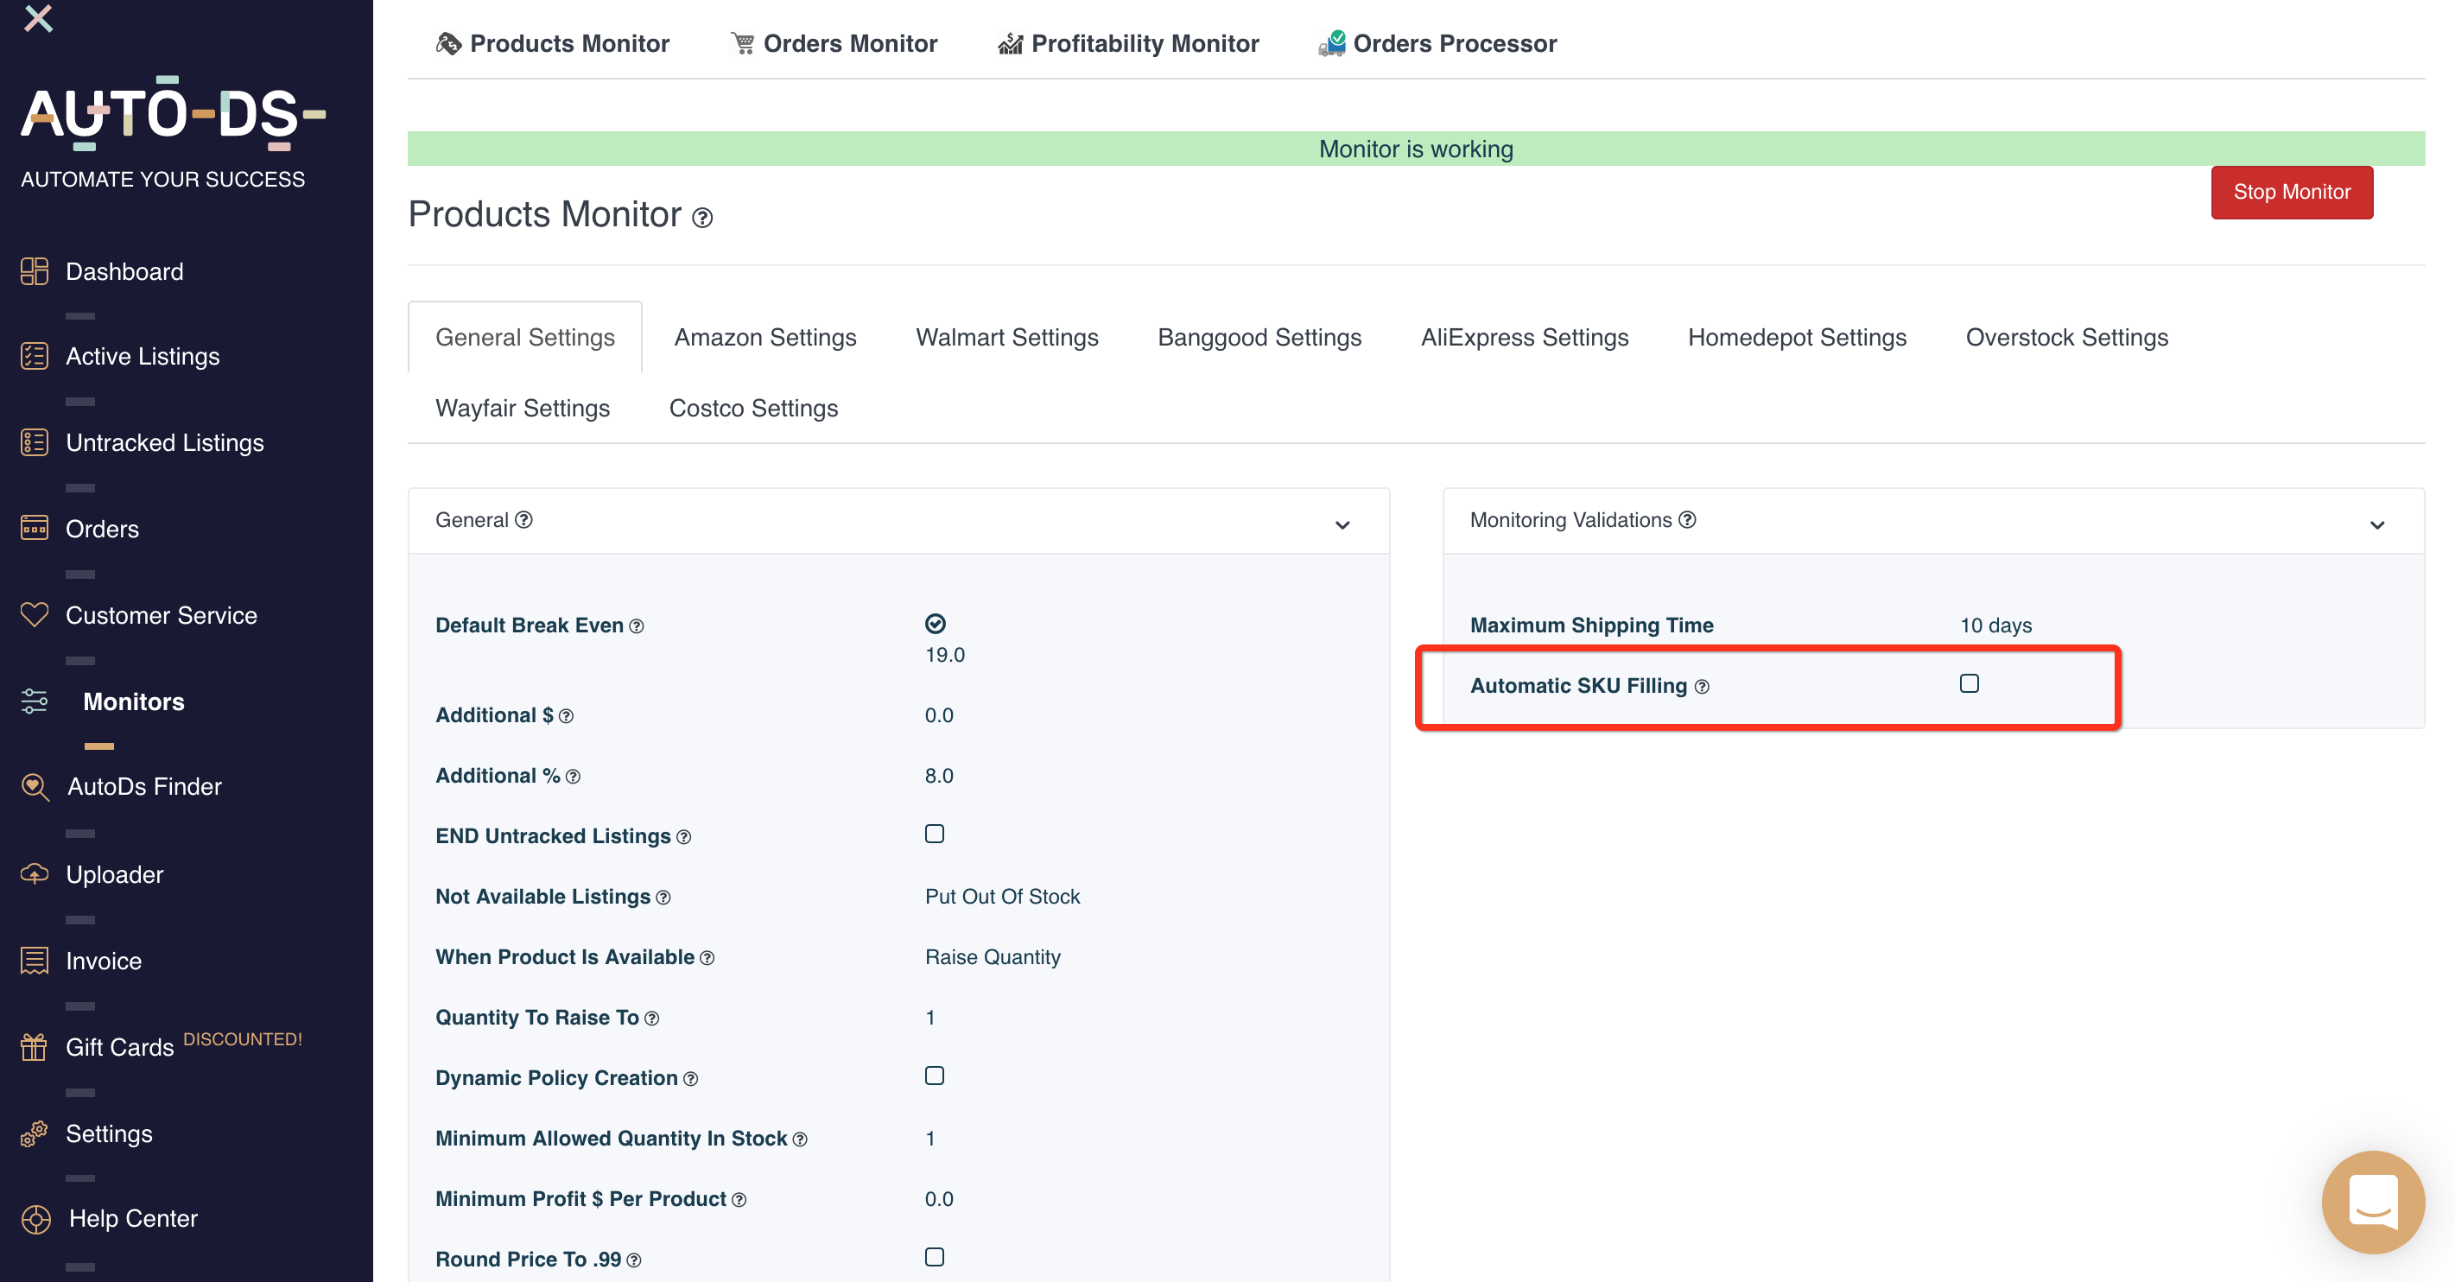The image size is (2455, 1282).
Task: Click the 19.0 break even value
Action: point(944,655)
